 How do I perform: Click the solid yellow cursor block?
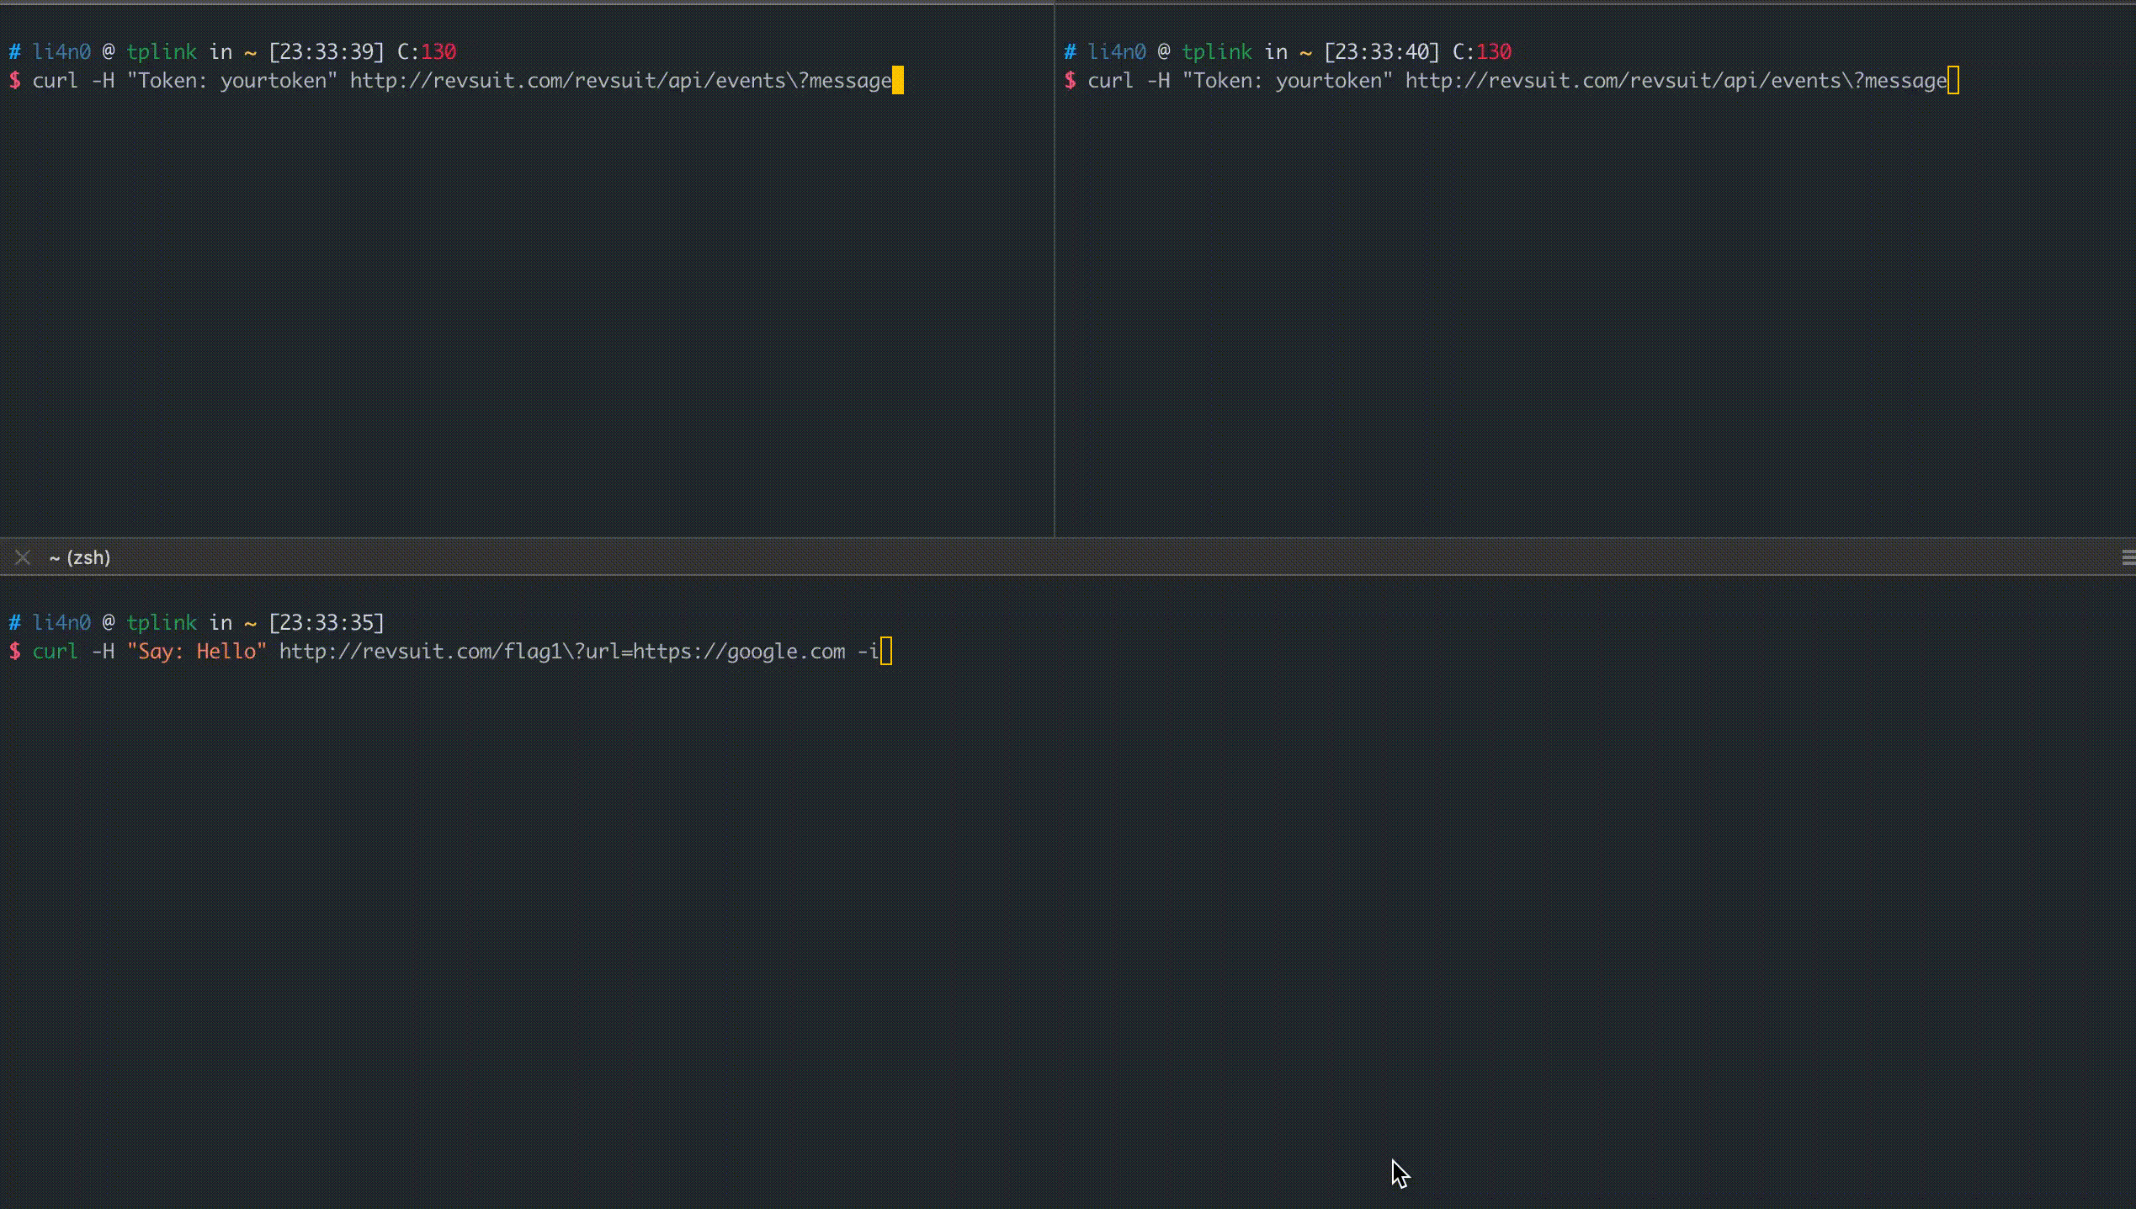point(898,81)
